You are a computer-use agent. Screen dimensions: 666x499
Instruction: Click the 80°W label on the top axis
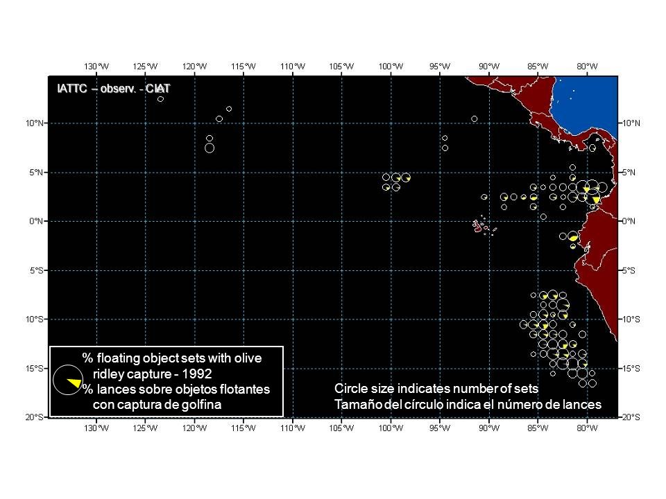[587, 67]
